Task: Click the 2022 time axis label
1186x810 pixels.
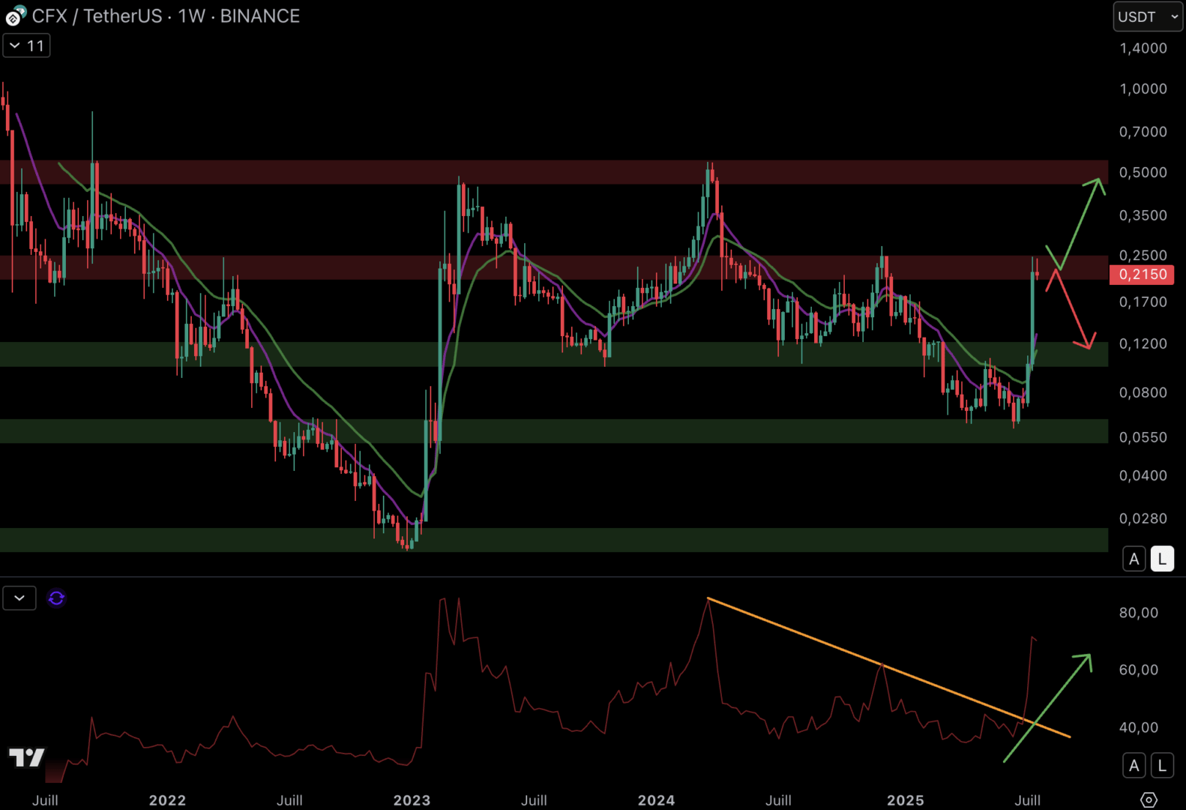Action: click(x=167, y=800)
